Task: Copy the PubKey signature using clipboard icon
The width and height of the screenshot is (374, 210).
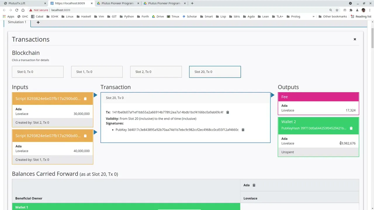Action: coord(243,130)
